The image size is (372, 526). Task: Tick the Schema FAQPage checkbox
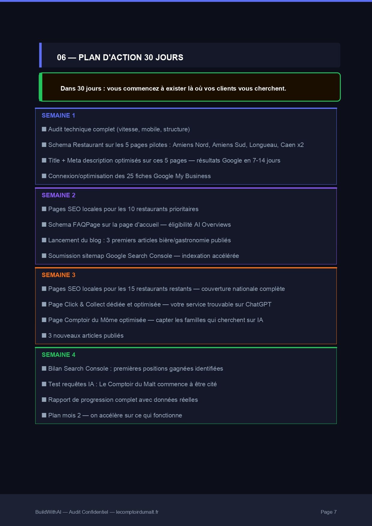tap(44, 225)
